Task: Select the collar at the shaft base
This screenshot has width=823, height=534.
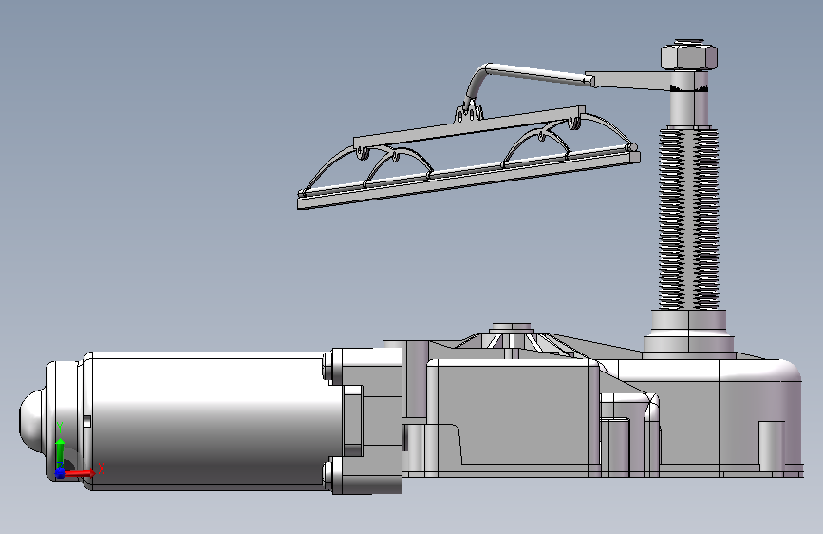Action: (688, 334)
